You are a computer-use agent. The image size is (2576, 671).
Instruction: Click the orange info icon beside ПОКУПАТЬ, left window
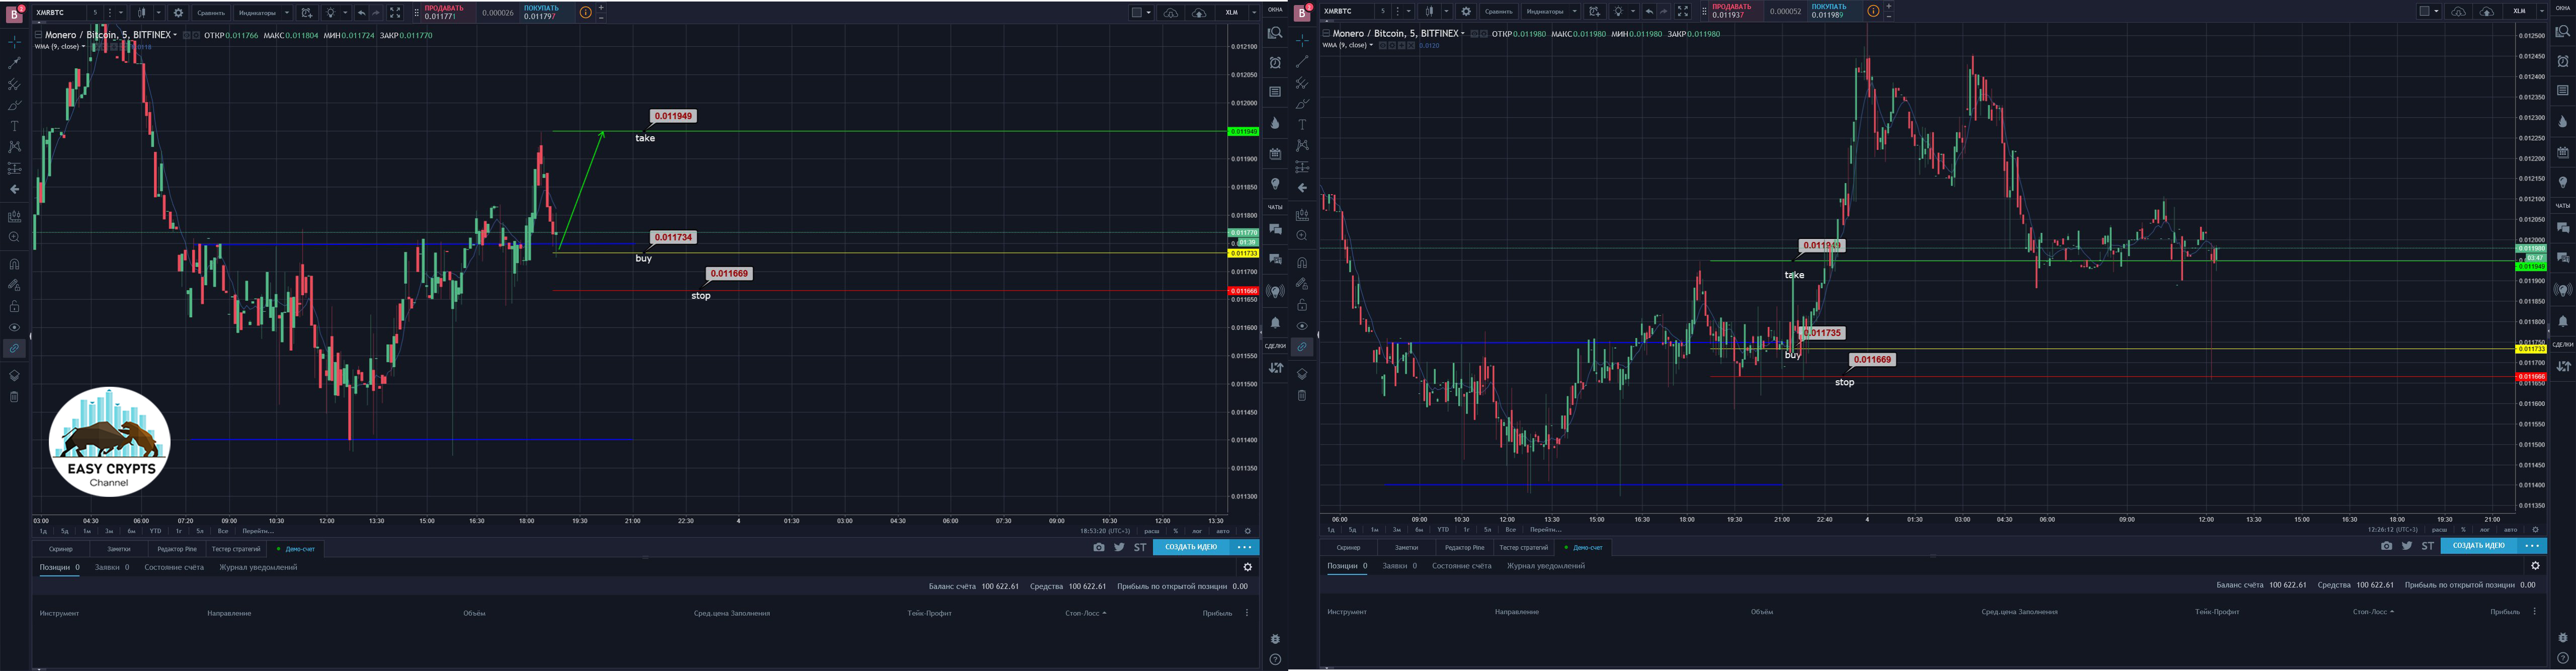pos(586,13)
